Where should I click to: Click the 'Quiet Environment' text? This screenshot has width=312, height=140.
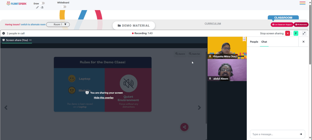click(128, 98)
